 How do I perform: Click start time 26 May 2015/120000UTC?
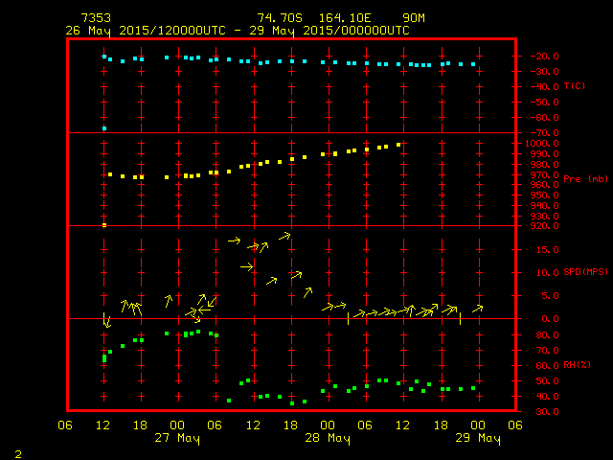tap(146, 31)
